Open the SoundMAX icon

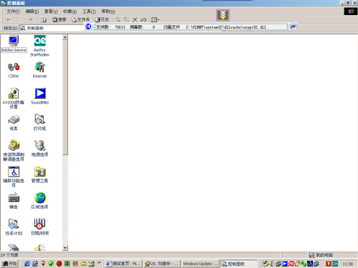[x=39, y=96]
